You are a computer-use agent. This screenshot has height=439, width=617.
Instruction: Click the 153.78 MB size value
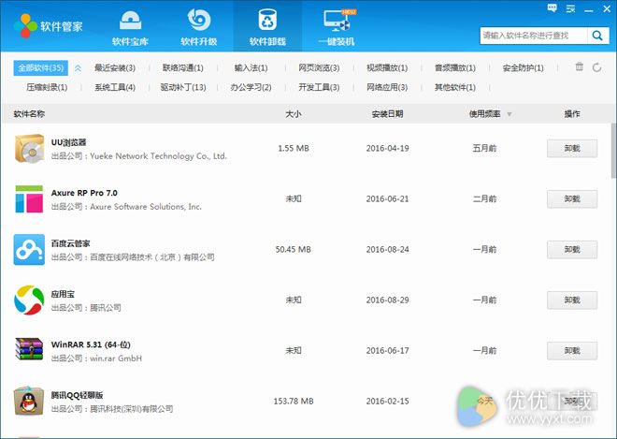294,402
